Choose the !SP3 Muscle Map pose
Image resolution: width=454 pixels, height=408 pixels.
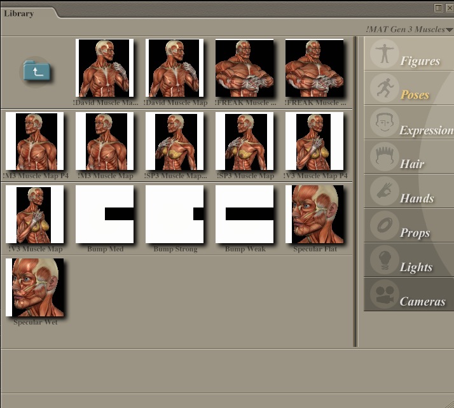tap(245, 141)
